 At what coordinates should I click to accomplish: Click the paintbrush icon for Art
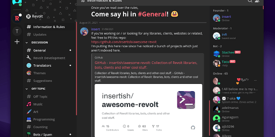coord(29,112)
